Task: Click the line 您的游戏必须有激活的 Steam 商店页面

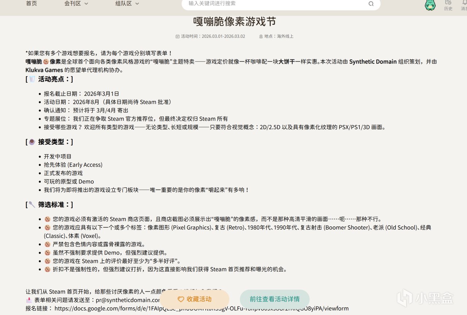Action: coord(213,219)
